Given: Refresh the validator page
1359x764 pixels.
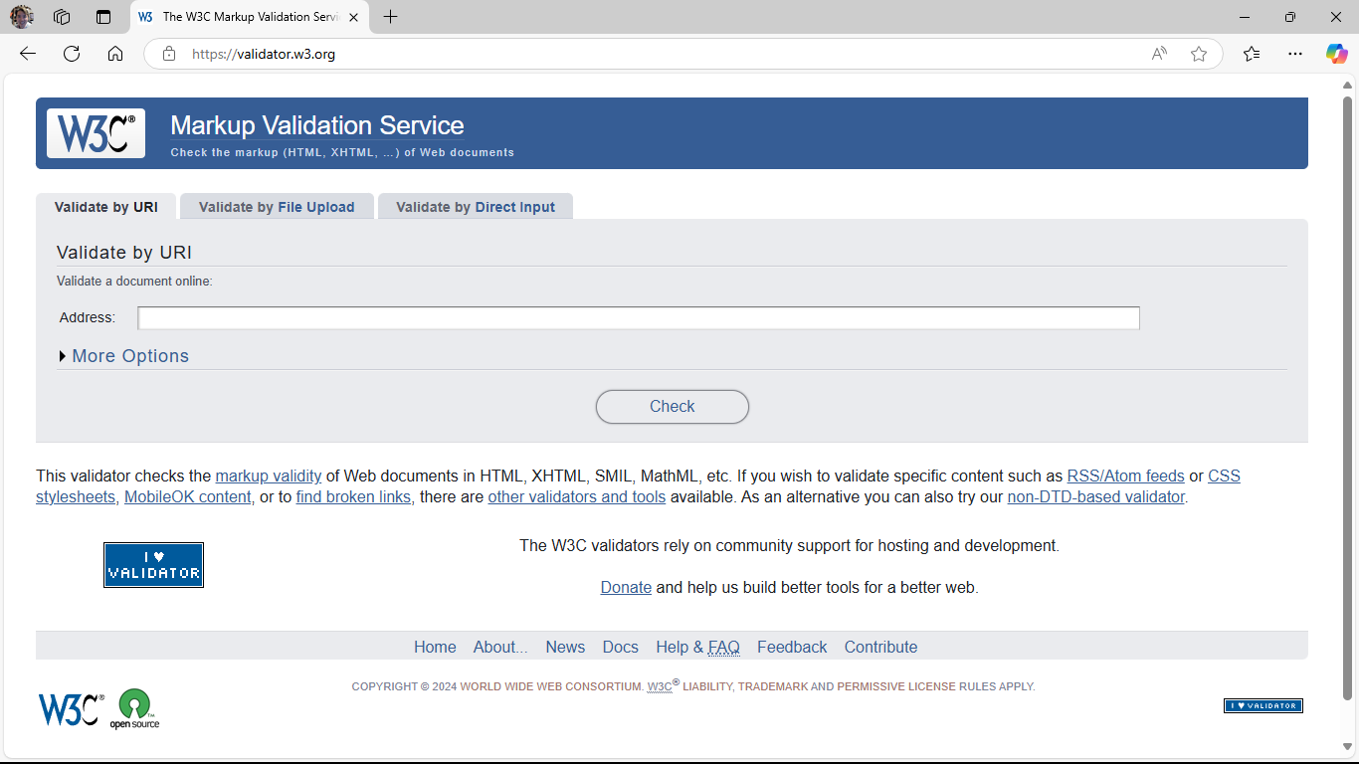Looking at the screenshot, I should (x=71, y=54).
